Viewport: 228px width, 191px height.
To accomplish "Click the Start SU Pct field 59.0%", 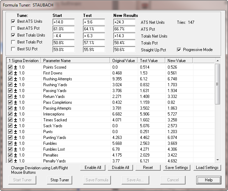I will point(64,50).
